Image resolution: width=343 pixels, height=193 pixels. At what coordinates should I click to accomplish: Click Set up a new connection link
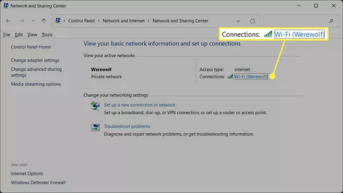pos(139,105)
